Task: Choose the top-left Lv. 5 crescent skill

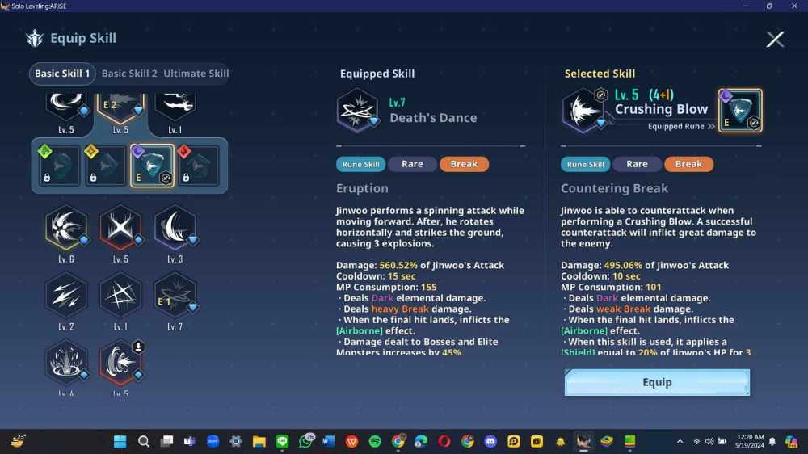Action: (x=66, y=106)
